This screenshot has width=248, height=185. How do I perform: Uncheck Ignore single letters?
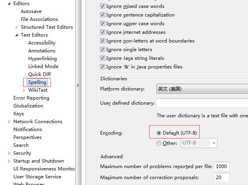tap(102, 50)
